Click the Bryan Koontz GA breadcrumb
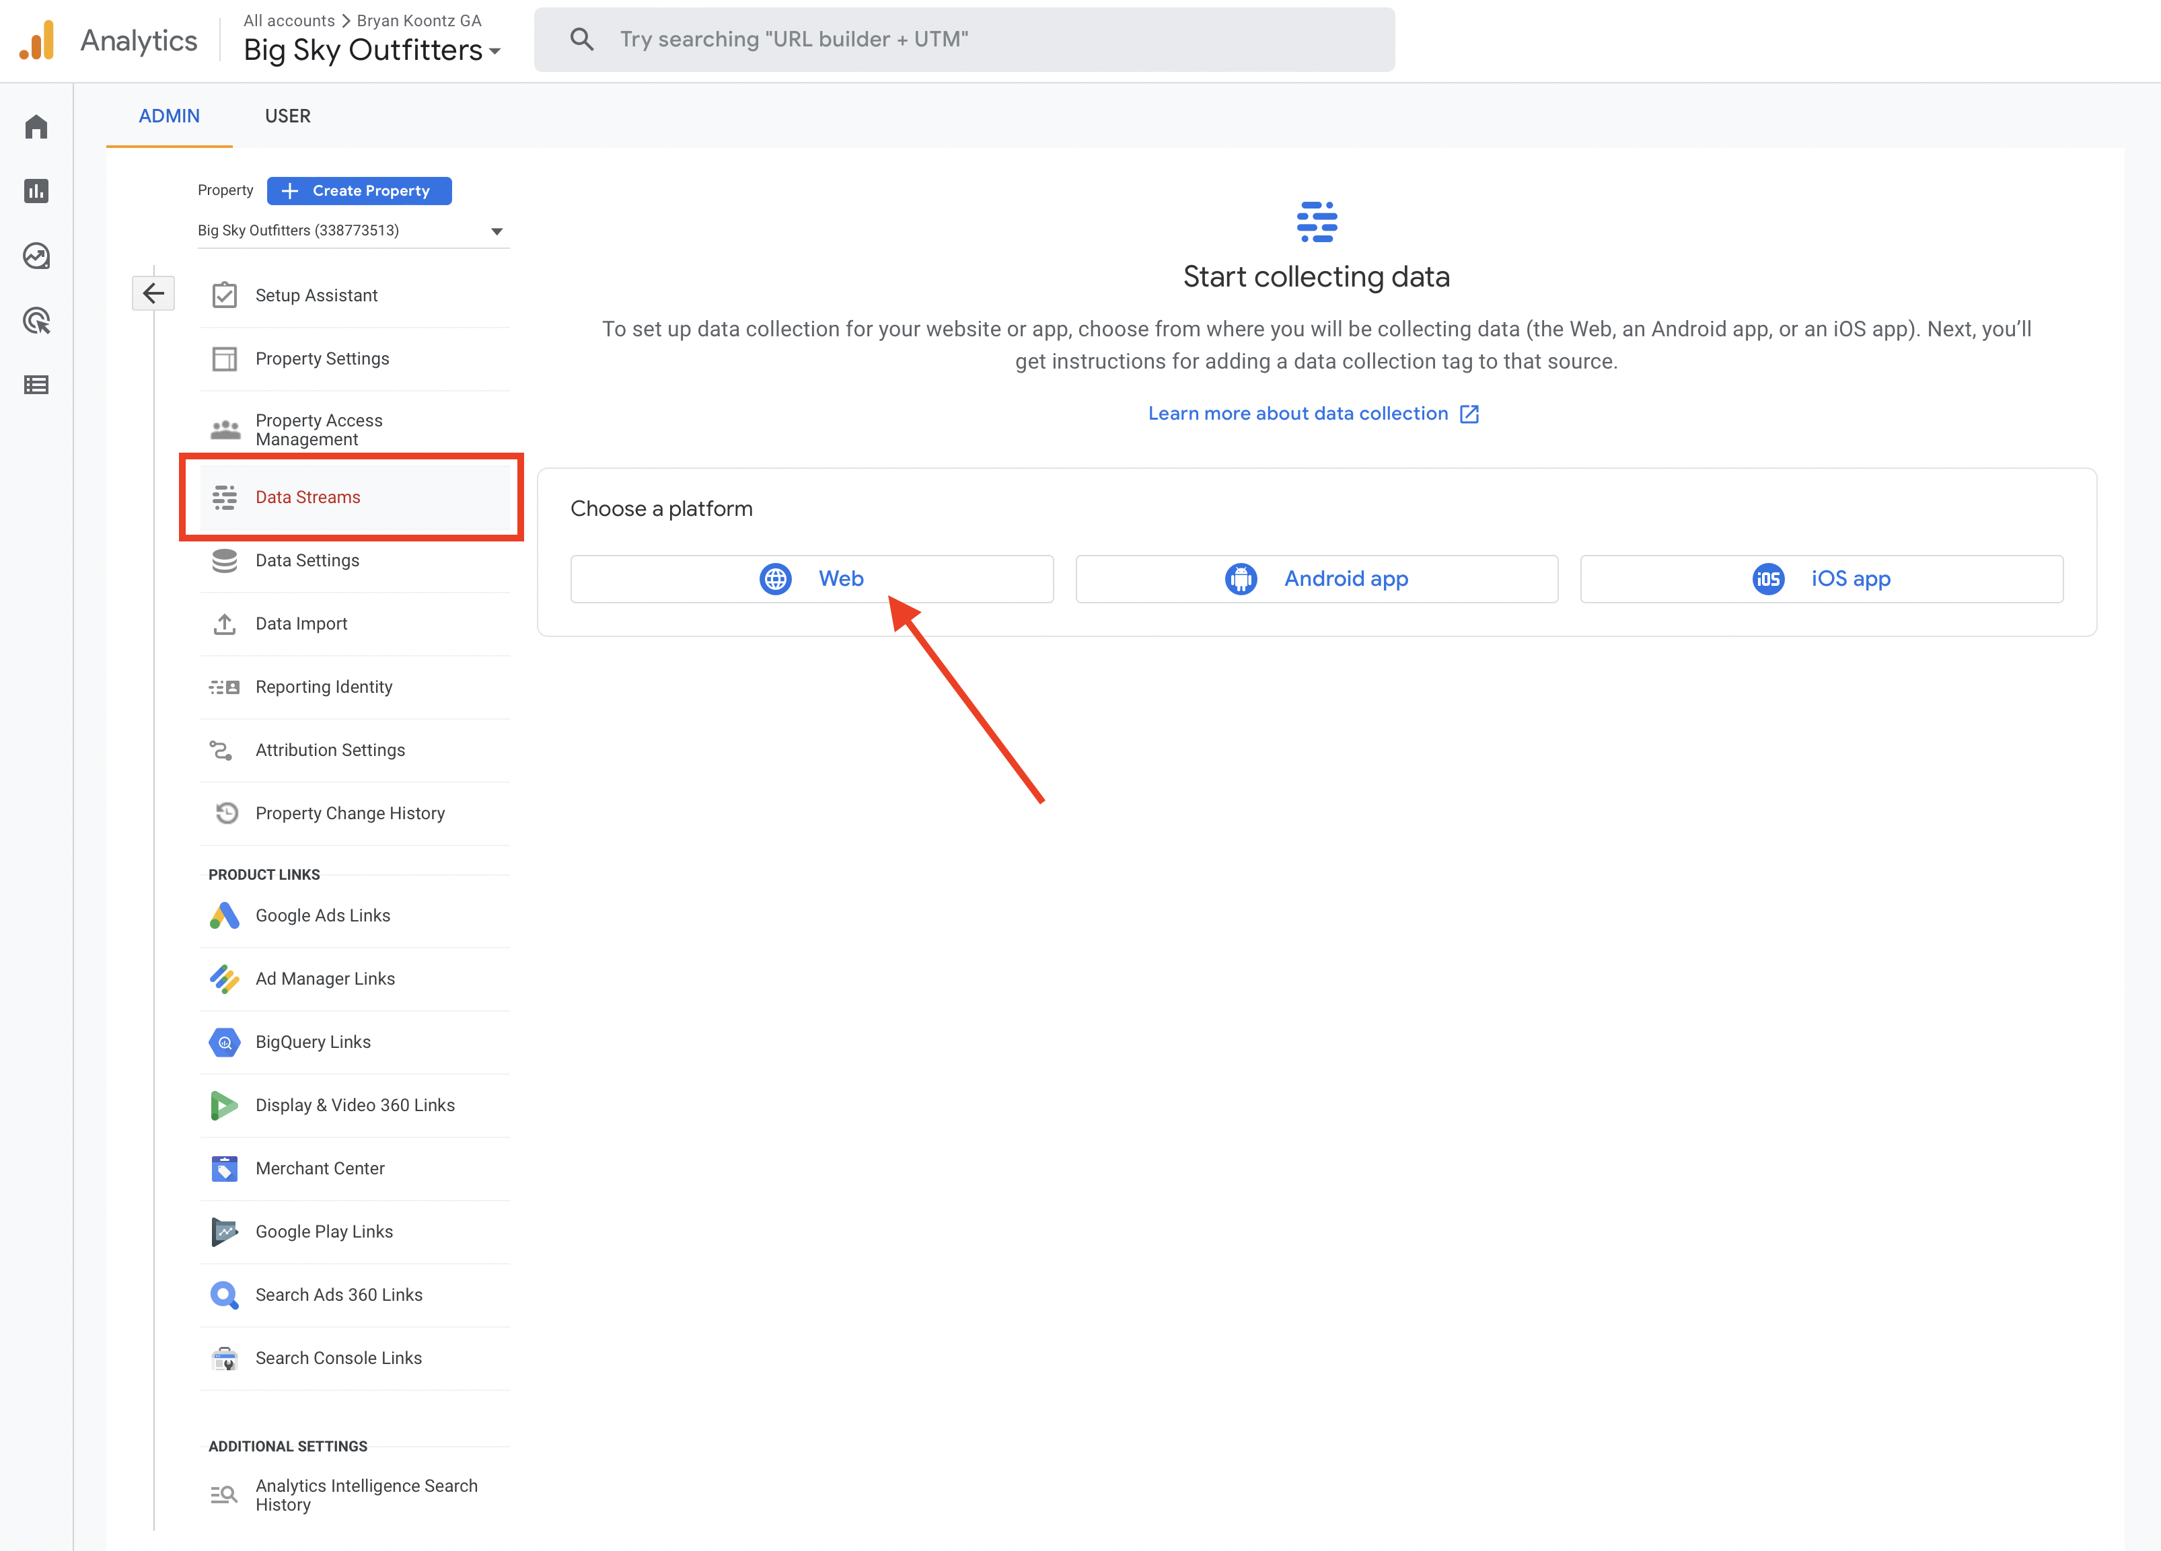The width and height of the screenshot is (2161, 1551). coord(419,20)
